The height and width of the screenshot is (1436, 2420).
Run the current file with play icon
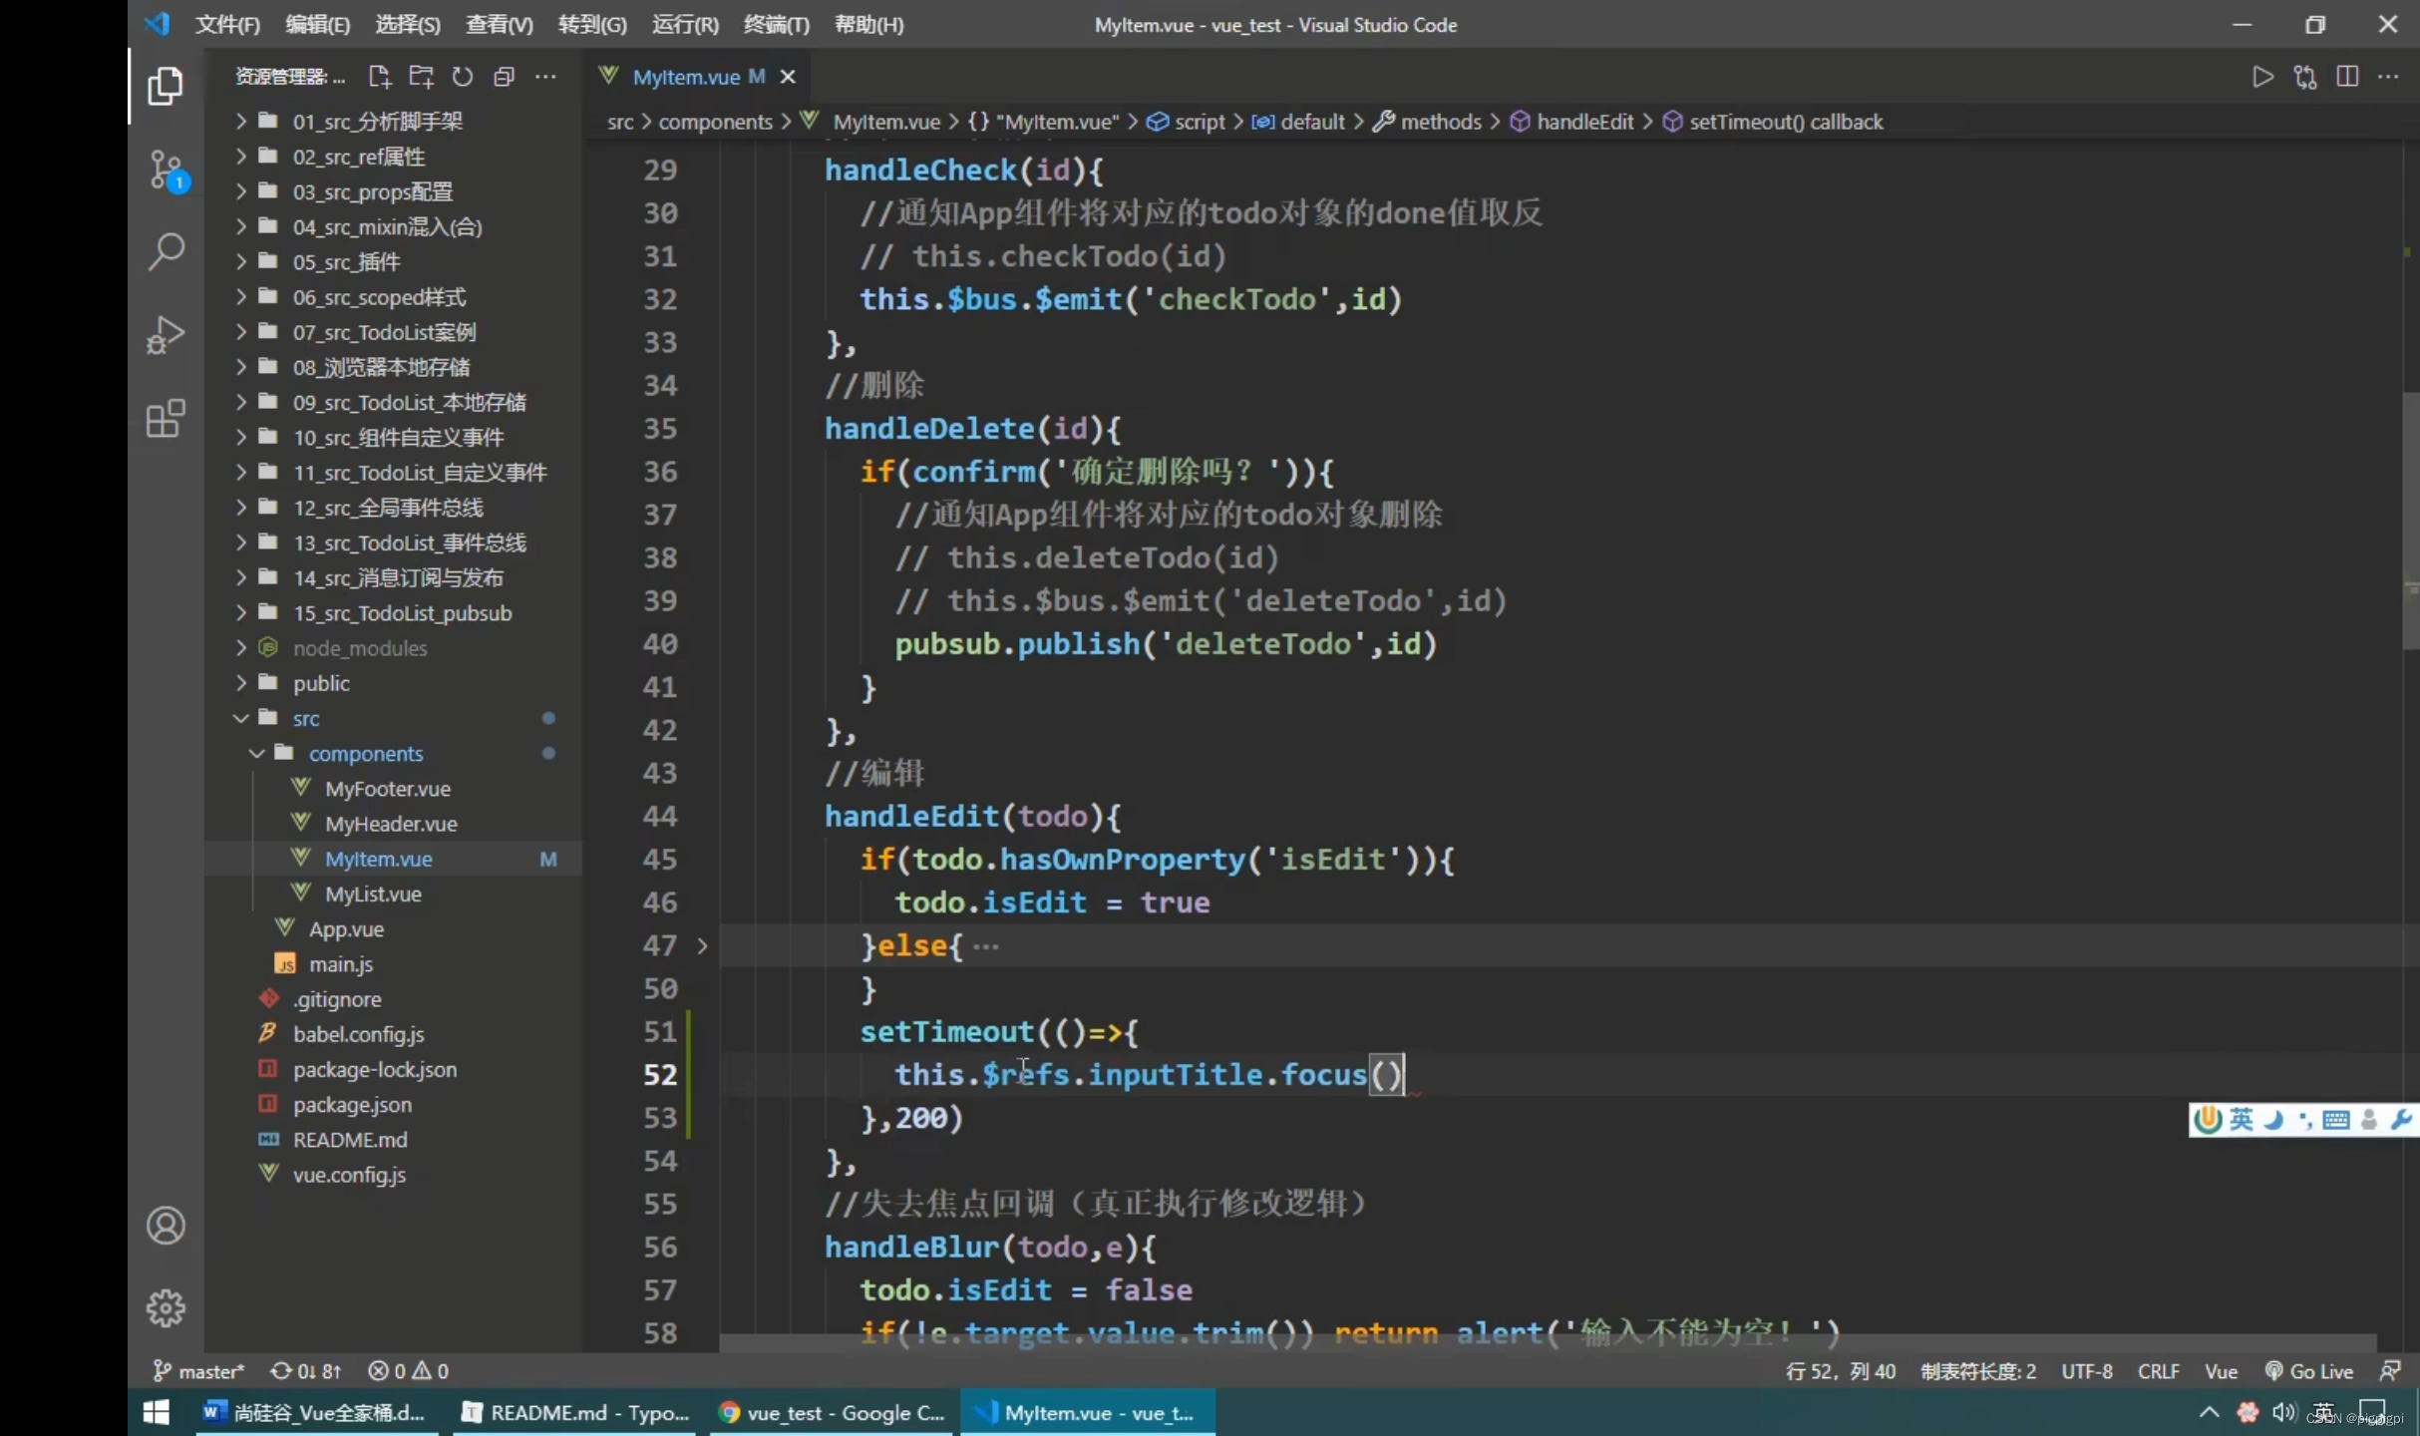click(2262, 77)
